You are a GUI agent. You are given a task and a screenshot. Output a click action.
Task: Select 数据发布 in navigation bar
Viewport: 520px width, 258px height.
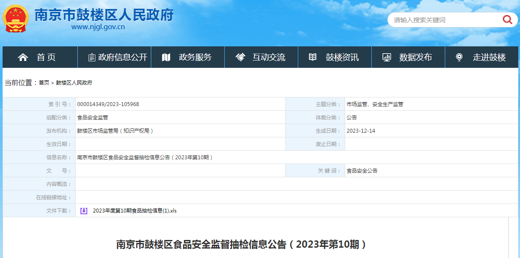point(415,57)
